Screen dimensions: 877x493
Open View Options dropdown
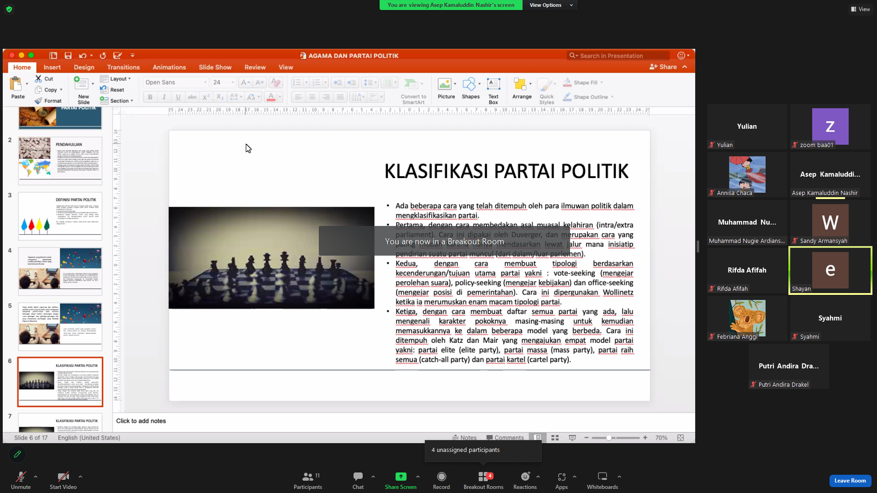550,5
